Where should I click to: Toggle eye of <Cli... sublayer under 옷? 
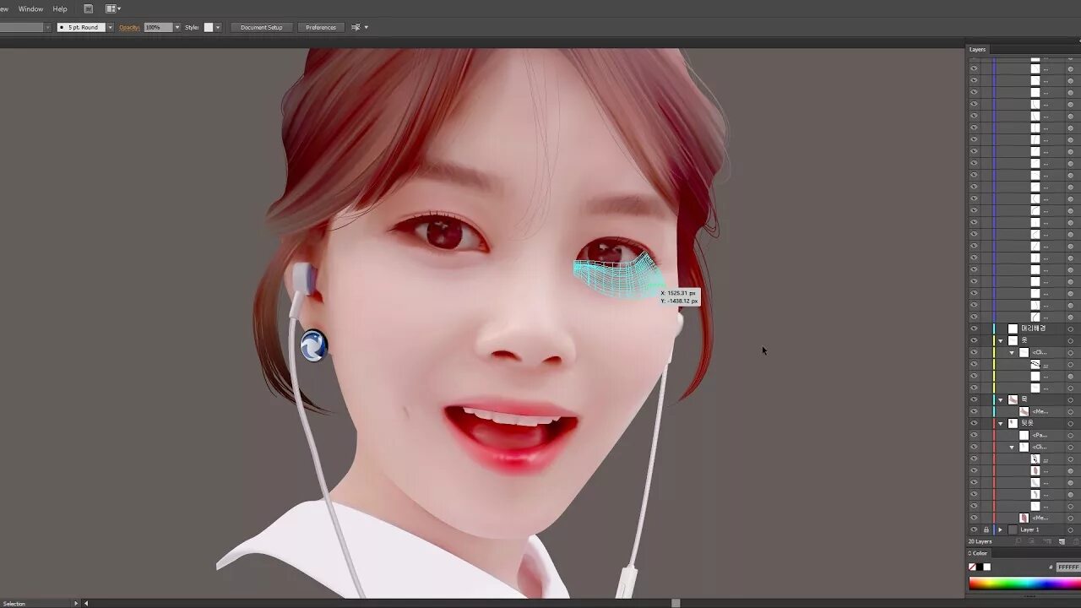point(974,352)
